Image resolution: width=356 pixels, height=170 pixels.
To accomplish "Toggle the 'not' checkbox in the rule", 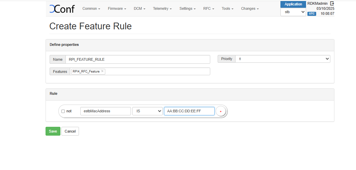I will pos(63,111).
